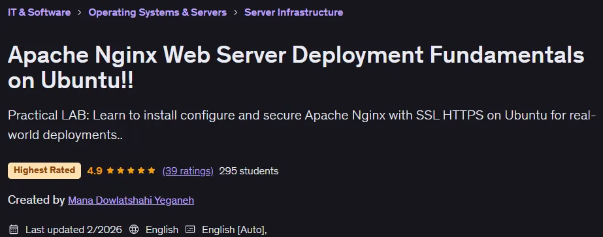The image size is (603, 237).
Task: Open the 39 ratings link
Action: tap(187, 171)
